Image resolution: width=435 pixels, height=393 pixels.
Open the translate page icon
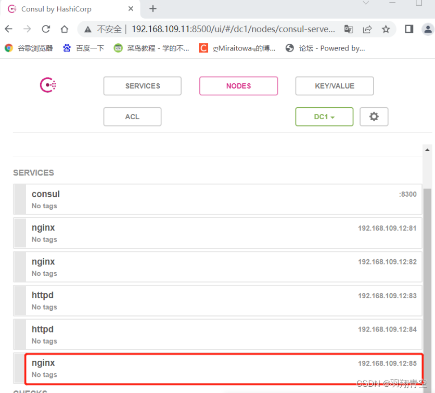click(x=349, y=29)
